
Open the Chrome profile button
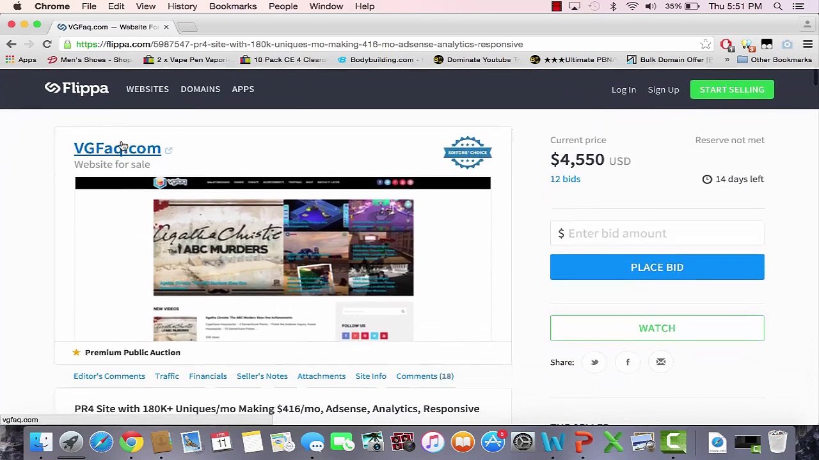pos(807,25)
